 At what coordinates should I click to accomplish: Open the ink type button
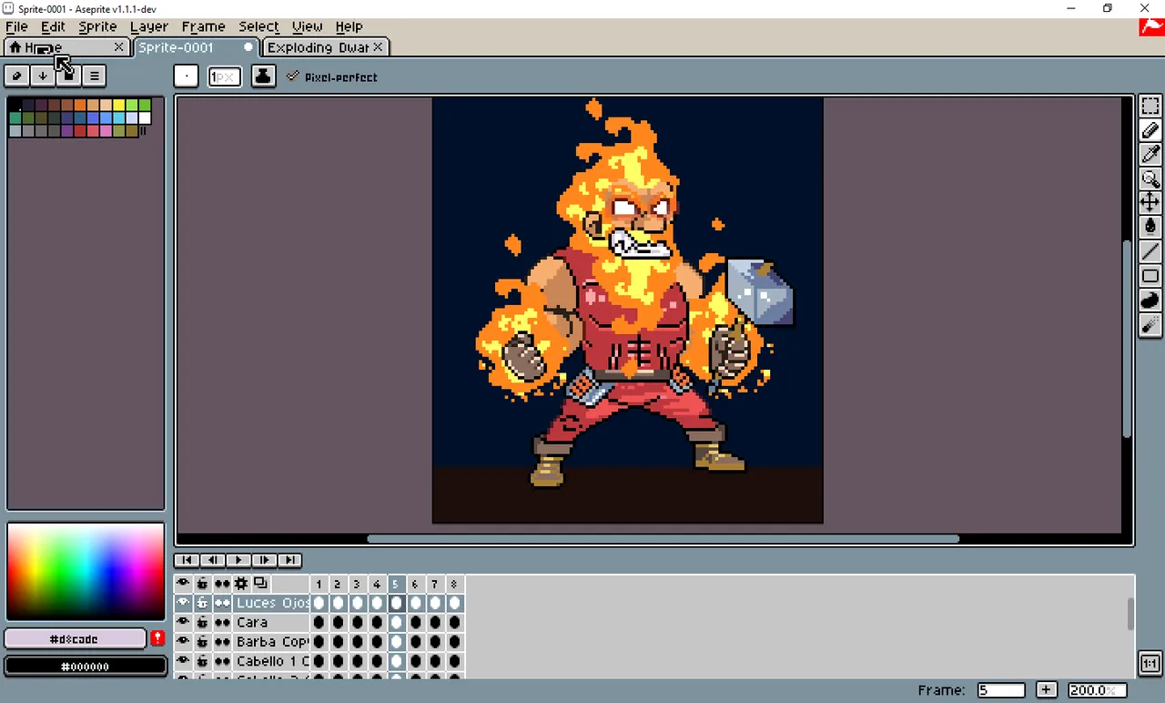coord(263,76)
